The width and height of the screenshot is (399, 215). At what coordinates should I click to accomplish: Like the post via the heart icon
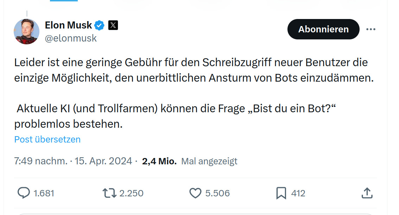click(195, 193)
